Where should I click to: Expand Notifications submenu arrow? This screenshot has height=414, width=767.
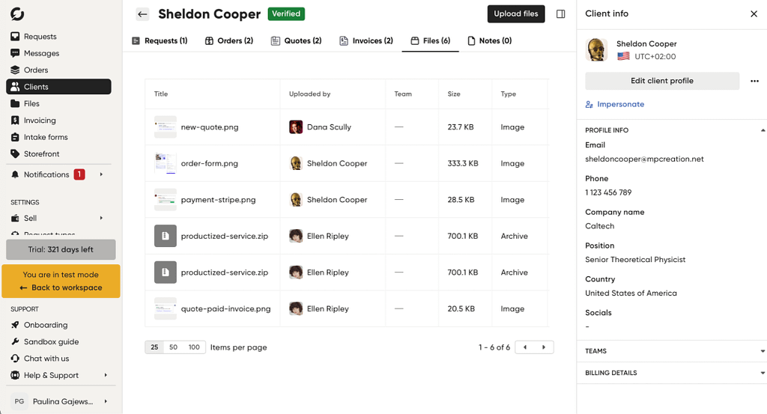pos(101,174)
